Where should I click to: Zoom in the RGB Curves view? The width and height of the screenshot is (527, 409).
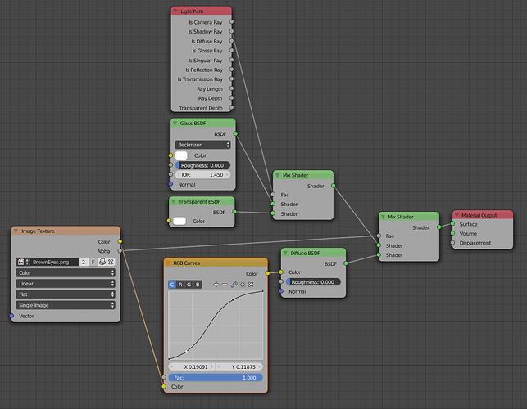pos(216,285)
